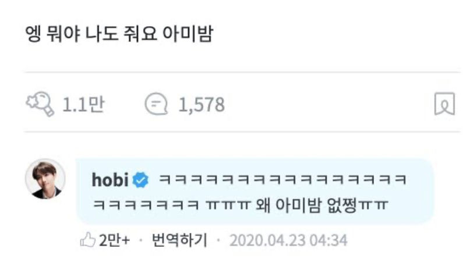Viewport: 466px width, 262px height.
Task: Click the hobi username
Action: pyautogui.click(x=110, y=180)
